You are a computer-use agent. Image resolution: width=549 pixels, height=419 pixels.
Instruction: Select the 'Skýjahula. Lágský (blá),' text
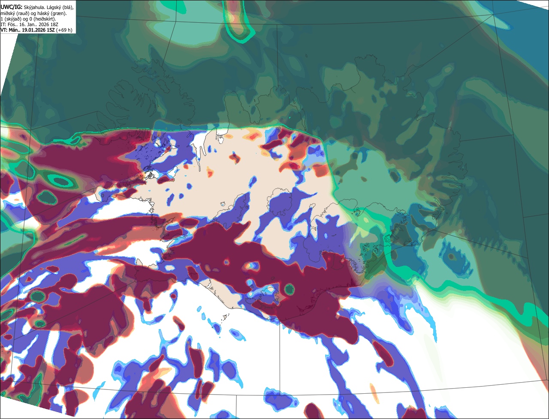(48, 8)
